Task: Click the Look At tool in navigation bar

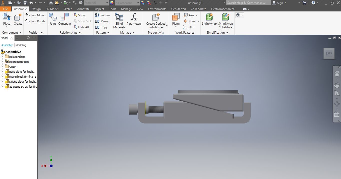Action: pos(337,115)
